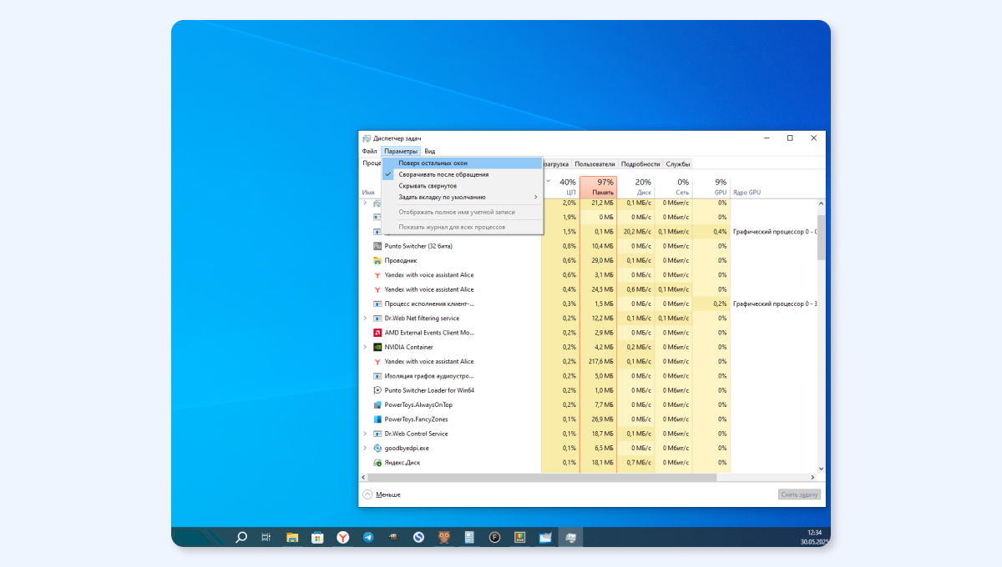
Task: Click the Dr.Web Net filtering service icon
Action: click(x=377, y=318)
